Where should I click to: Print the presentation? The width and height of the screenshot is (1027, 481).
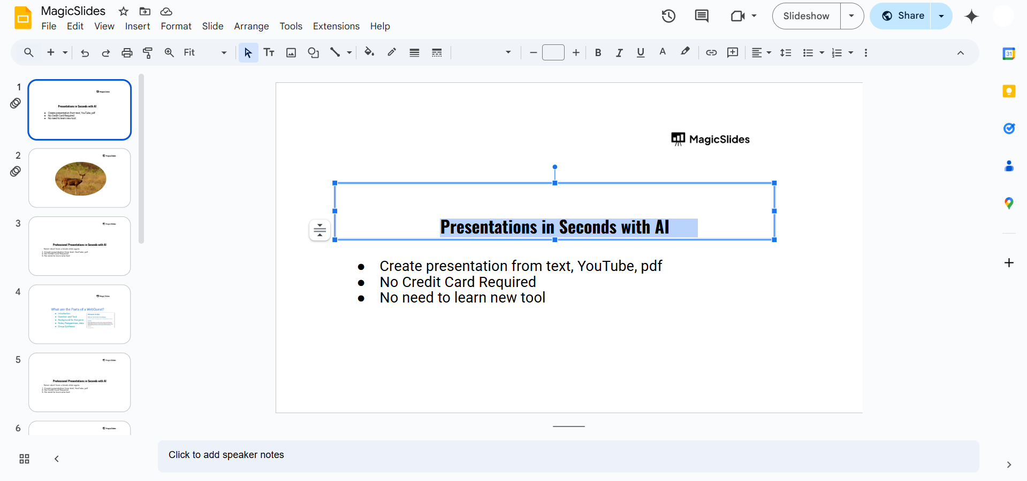pos(127,52)
